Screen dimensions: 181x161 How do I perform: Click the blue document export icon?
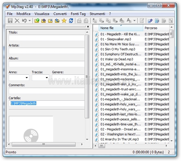[157, 21]
